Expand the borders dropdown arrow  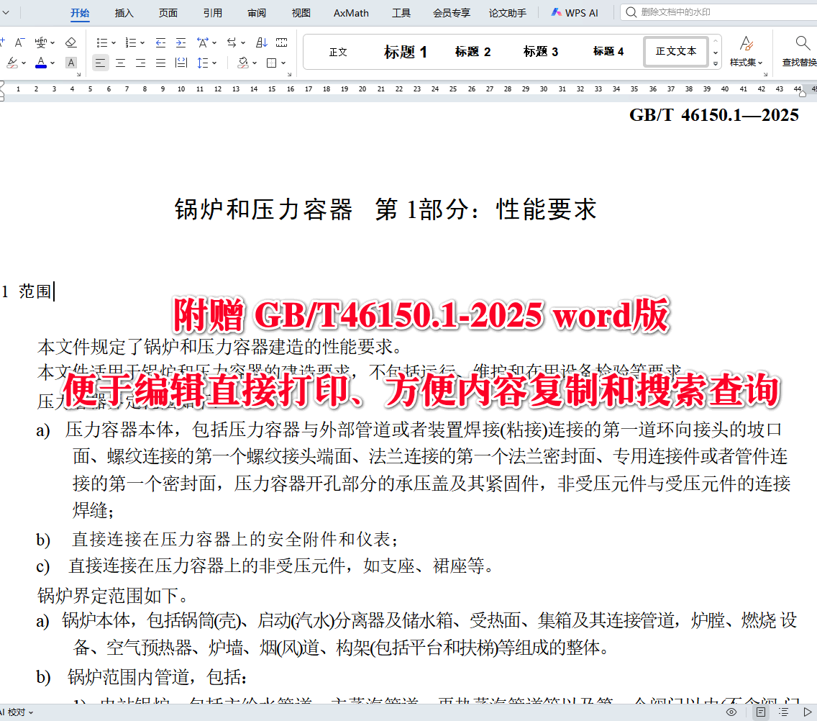coord(283,63)
